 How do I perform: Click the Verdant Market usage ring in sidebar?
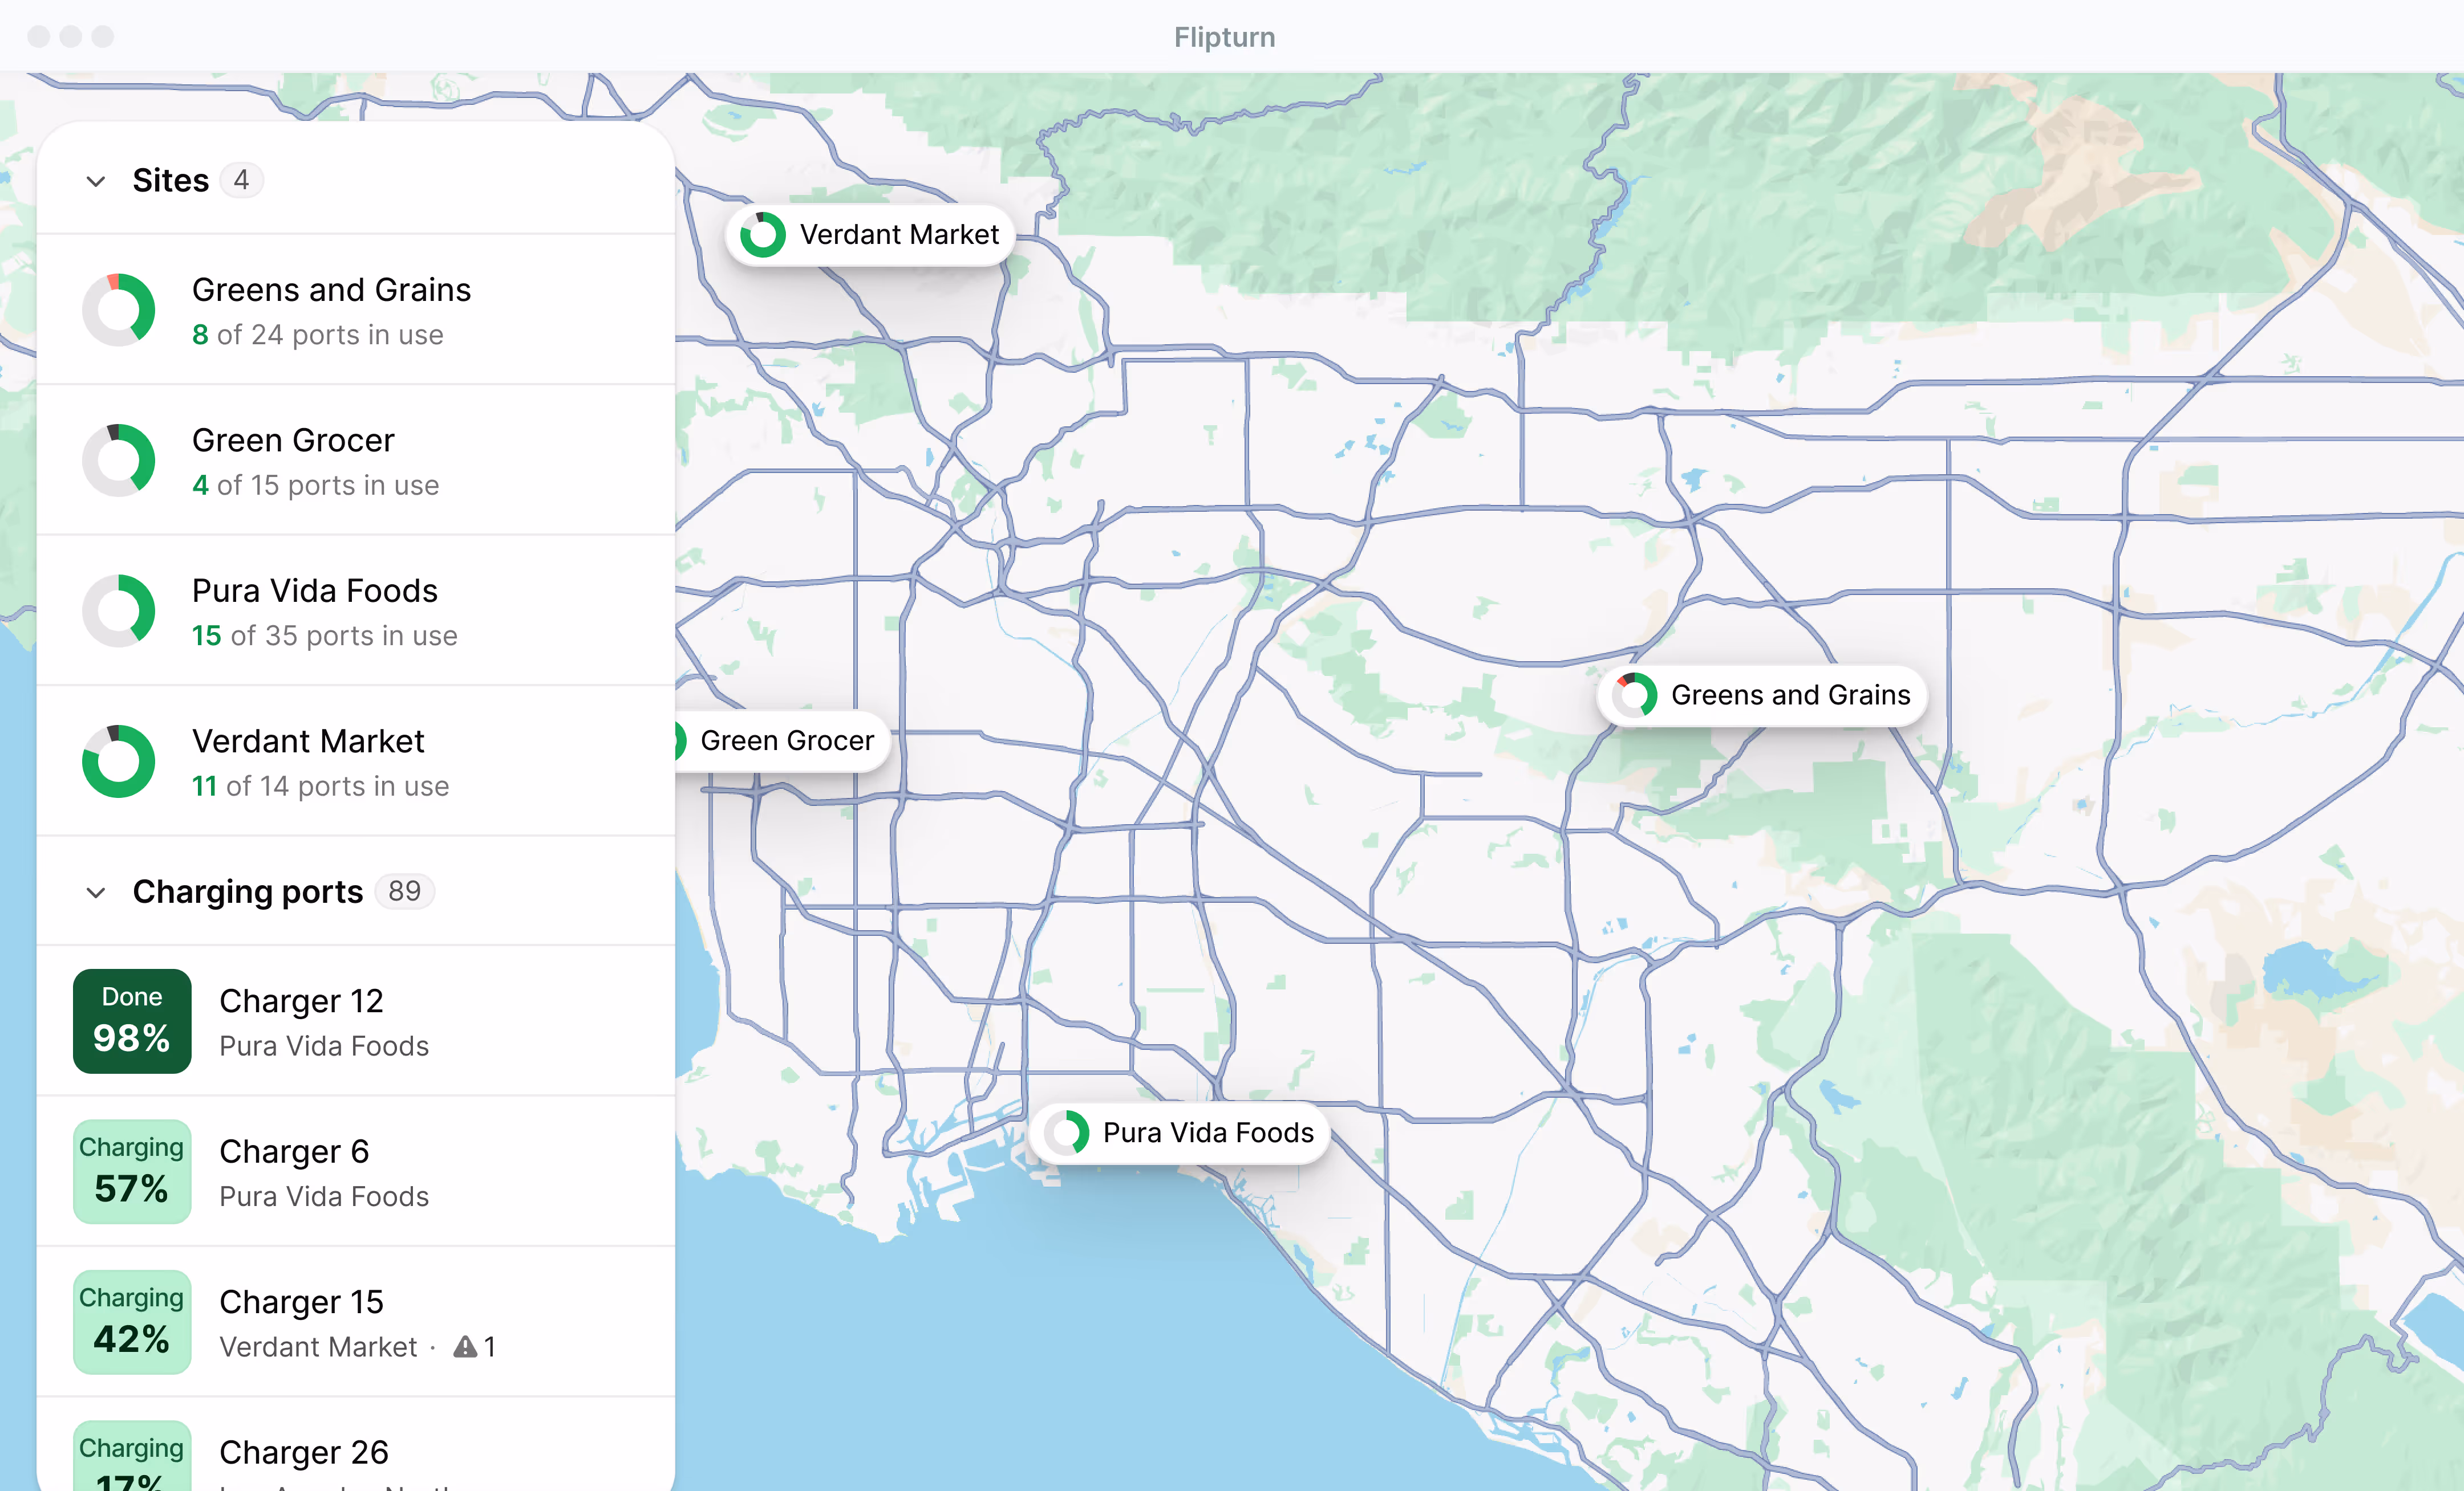pyautogui.click(x=119, y=761)
